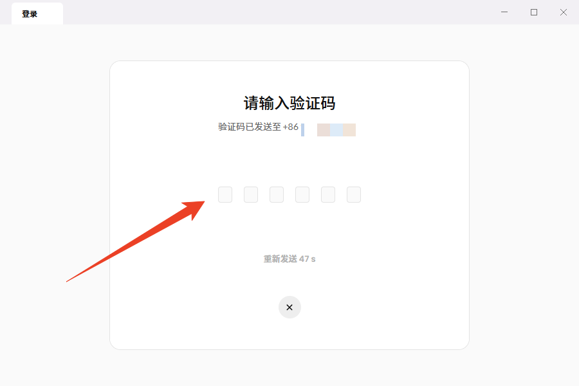Viewport: 579px width, 386px height.
Task: Click the 47 s countdown timer
Action: point(308,259)
